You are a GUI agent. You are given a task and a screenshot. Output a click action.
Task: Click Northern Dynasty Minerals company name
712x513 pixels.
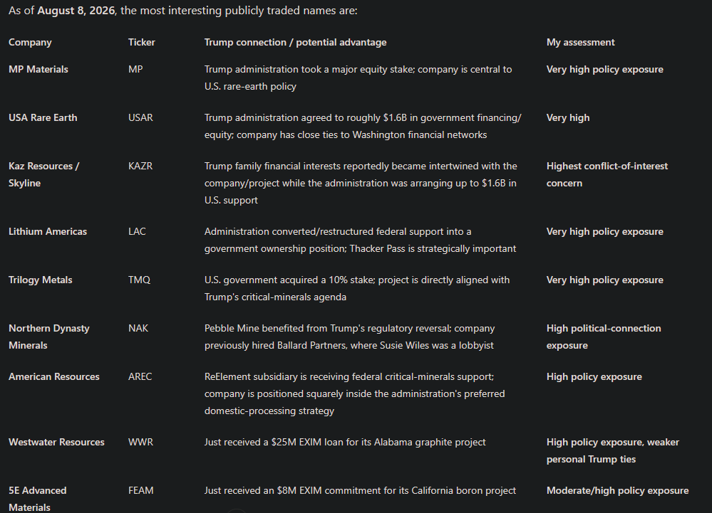[x=49, y=337]
